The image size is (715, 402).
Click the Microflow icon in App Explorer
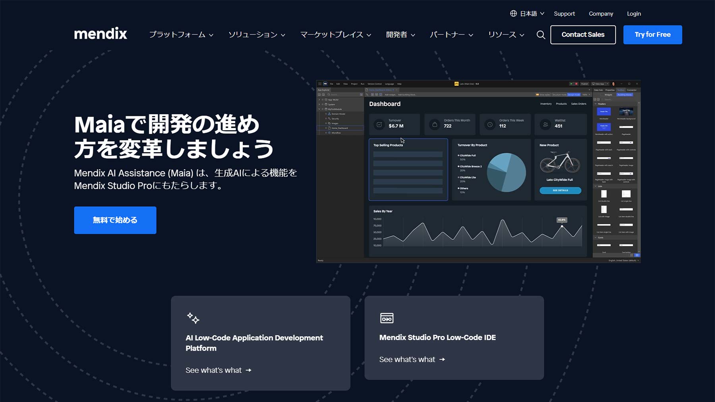[329, 133]
